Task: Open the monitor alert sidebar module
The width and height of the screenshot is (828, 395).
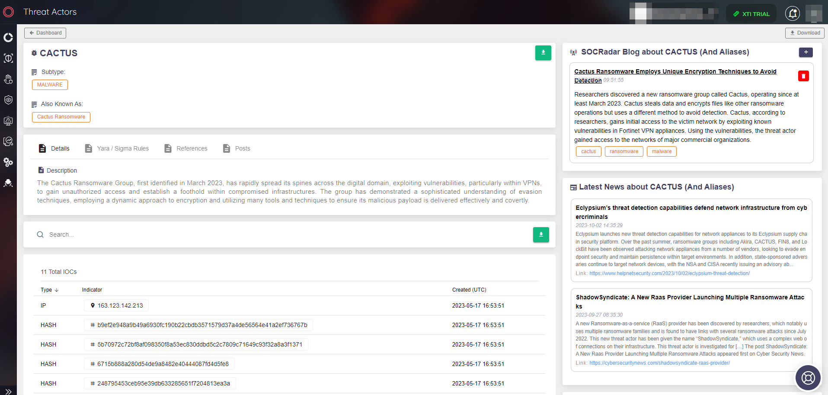Action: 8,121
